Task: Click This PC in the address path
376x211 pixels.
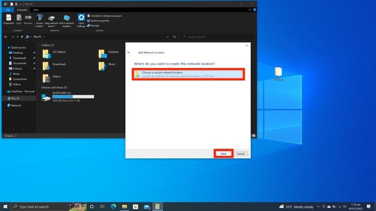Action: coord(38,37)
